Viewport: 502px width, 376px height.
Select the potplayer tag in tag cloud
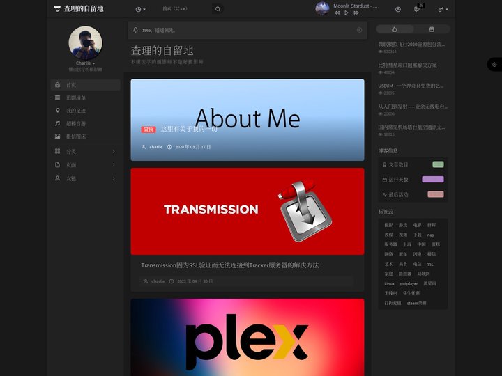pos(409,283)
